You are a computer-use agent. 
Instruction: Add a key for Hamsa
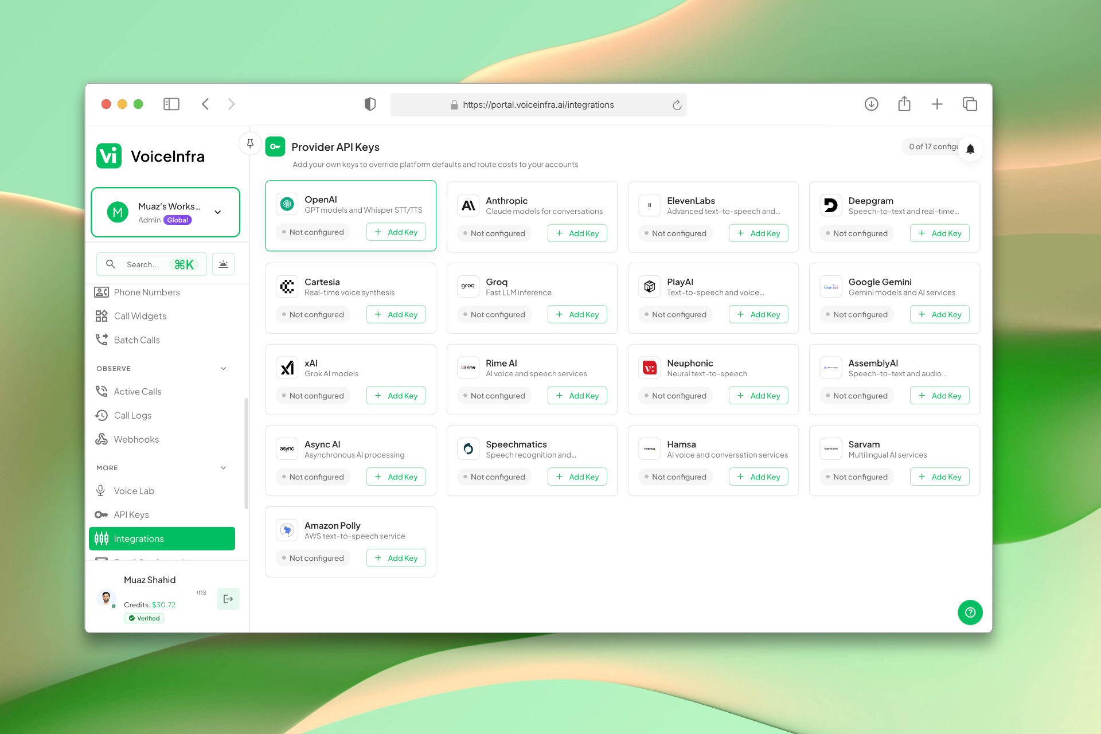click(759, 477)
